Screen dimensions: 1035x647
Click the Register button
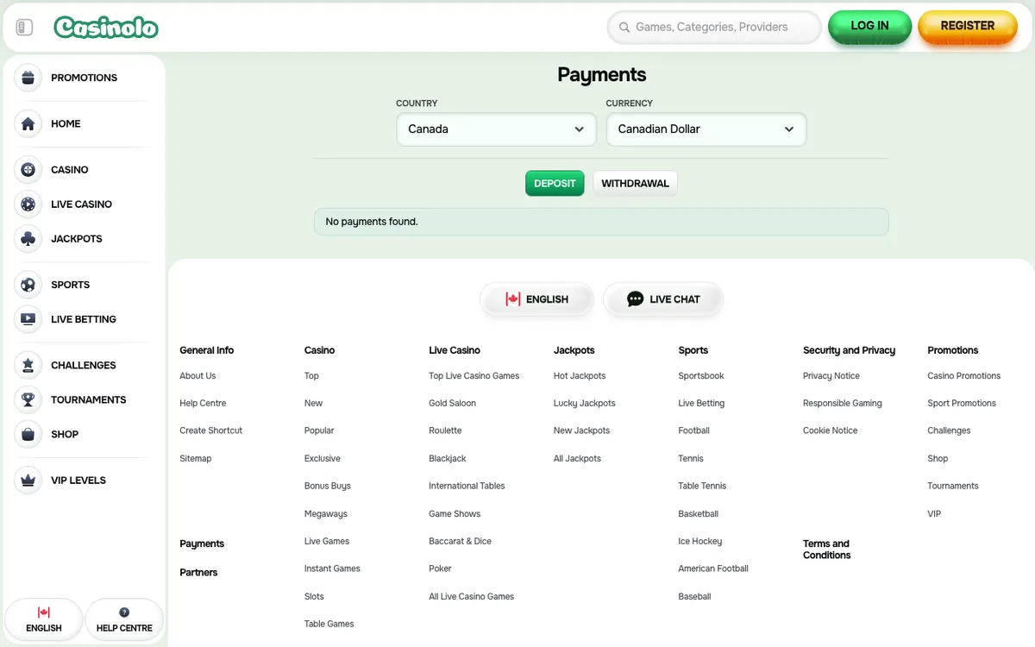point(968,27)
